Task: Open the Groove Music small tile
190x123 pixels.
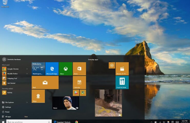Action: click(112, 65)
